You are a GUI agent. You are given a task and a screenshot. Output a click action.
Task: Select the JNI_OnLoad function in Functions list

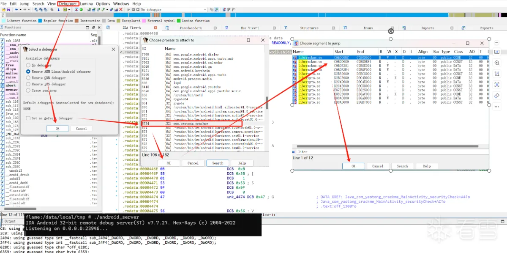pos(12,134)
